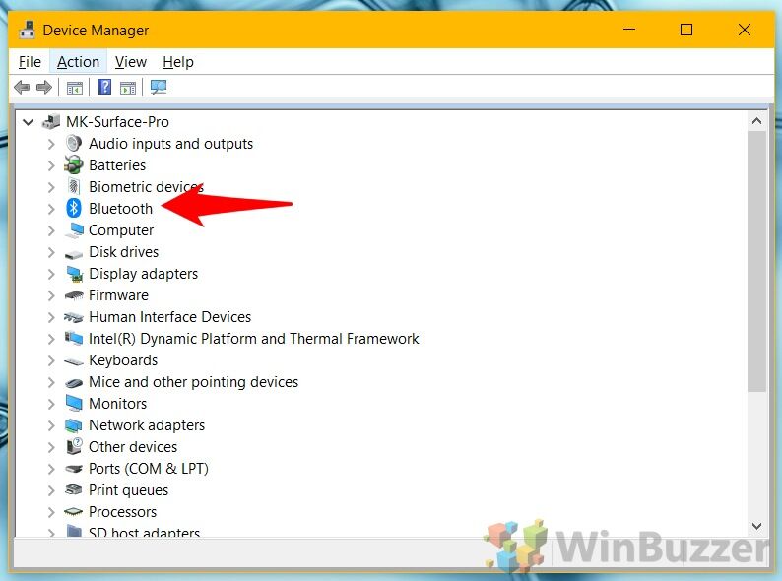The width and height of the screenshot is (782, 581).
Task: Click Scan for hardware changes monitor icon
Action: (x=159, y=87)
